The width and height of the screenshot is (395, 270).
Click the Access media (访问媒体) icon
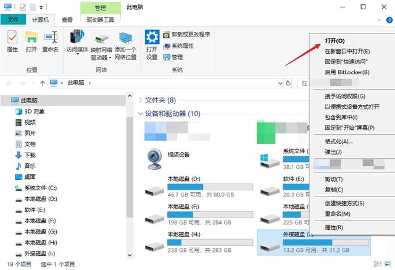(x=77, y=37)
